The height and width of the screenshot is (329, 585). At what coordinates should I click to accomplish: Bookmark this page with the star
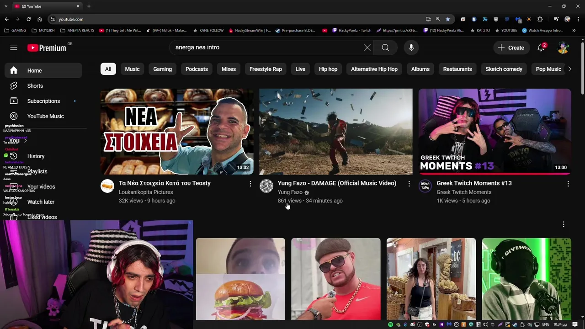[448, 19]
